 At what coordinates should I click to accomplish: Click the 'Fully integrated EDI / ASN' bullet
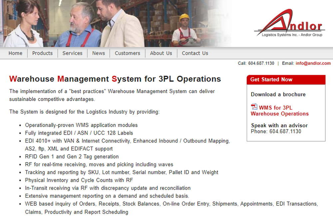(79, 133)
